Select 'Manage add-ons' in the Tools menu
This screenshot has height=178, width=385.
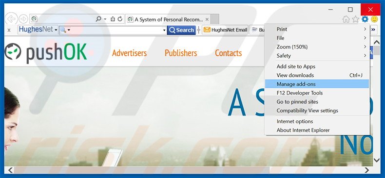click(317, 84)
